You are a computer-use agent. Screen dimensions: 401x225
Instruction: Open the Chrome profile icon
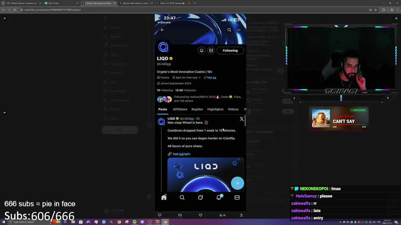click(392, 10)
